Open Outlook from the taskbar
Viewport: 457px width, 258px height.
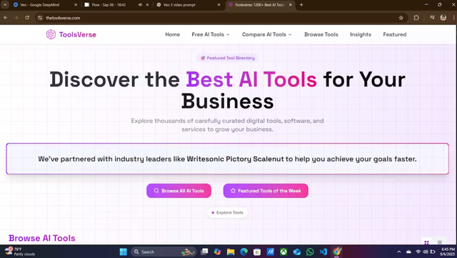(x=297, y=252)
